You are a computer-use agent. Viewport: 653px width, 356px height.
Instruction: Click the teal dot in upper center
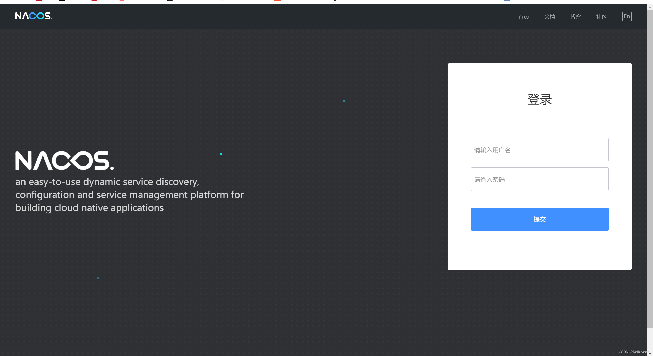point(344,101)
